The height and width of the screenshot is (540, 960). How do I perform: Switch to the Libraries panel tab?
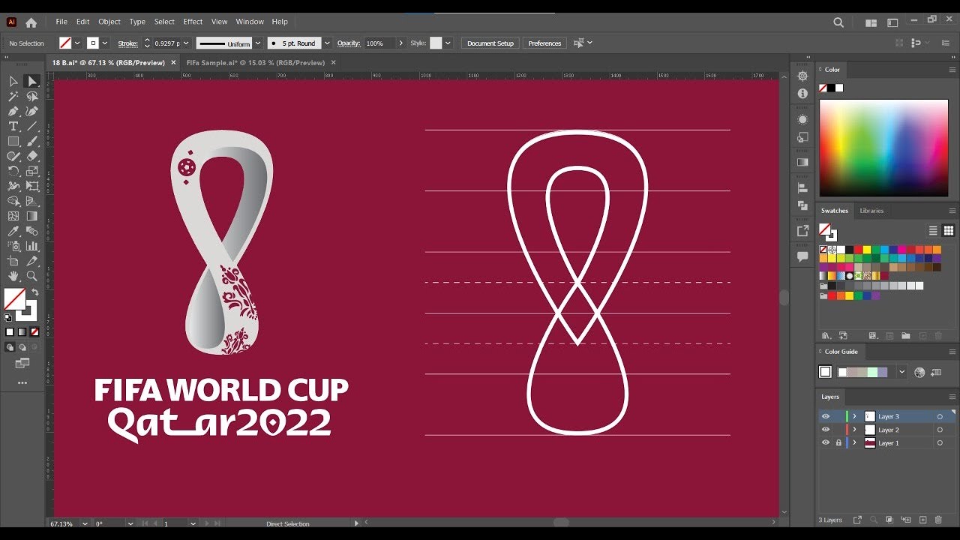[871, 211]
